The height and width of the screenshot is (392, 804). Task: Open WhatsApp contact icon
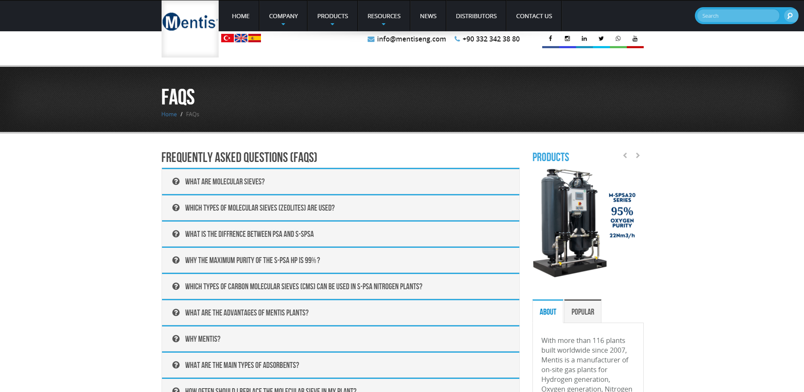click(618, 38)
